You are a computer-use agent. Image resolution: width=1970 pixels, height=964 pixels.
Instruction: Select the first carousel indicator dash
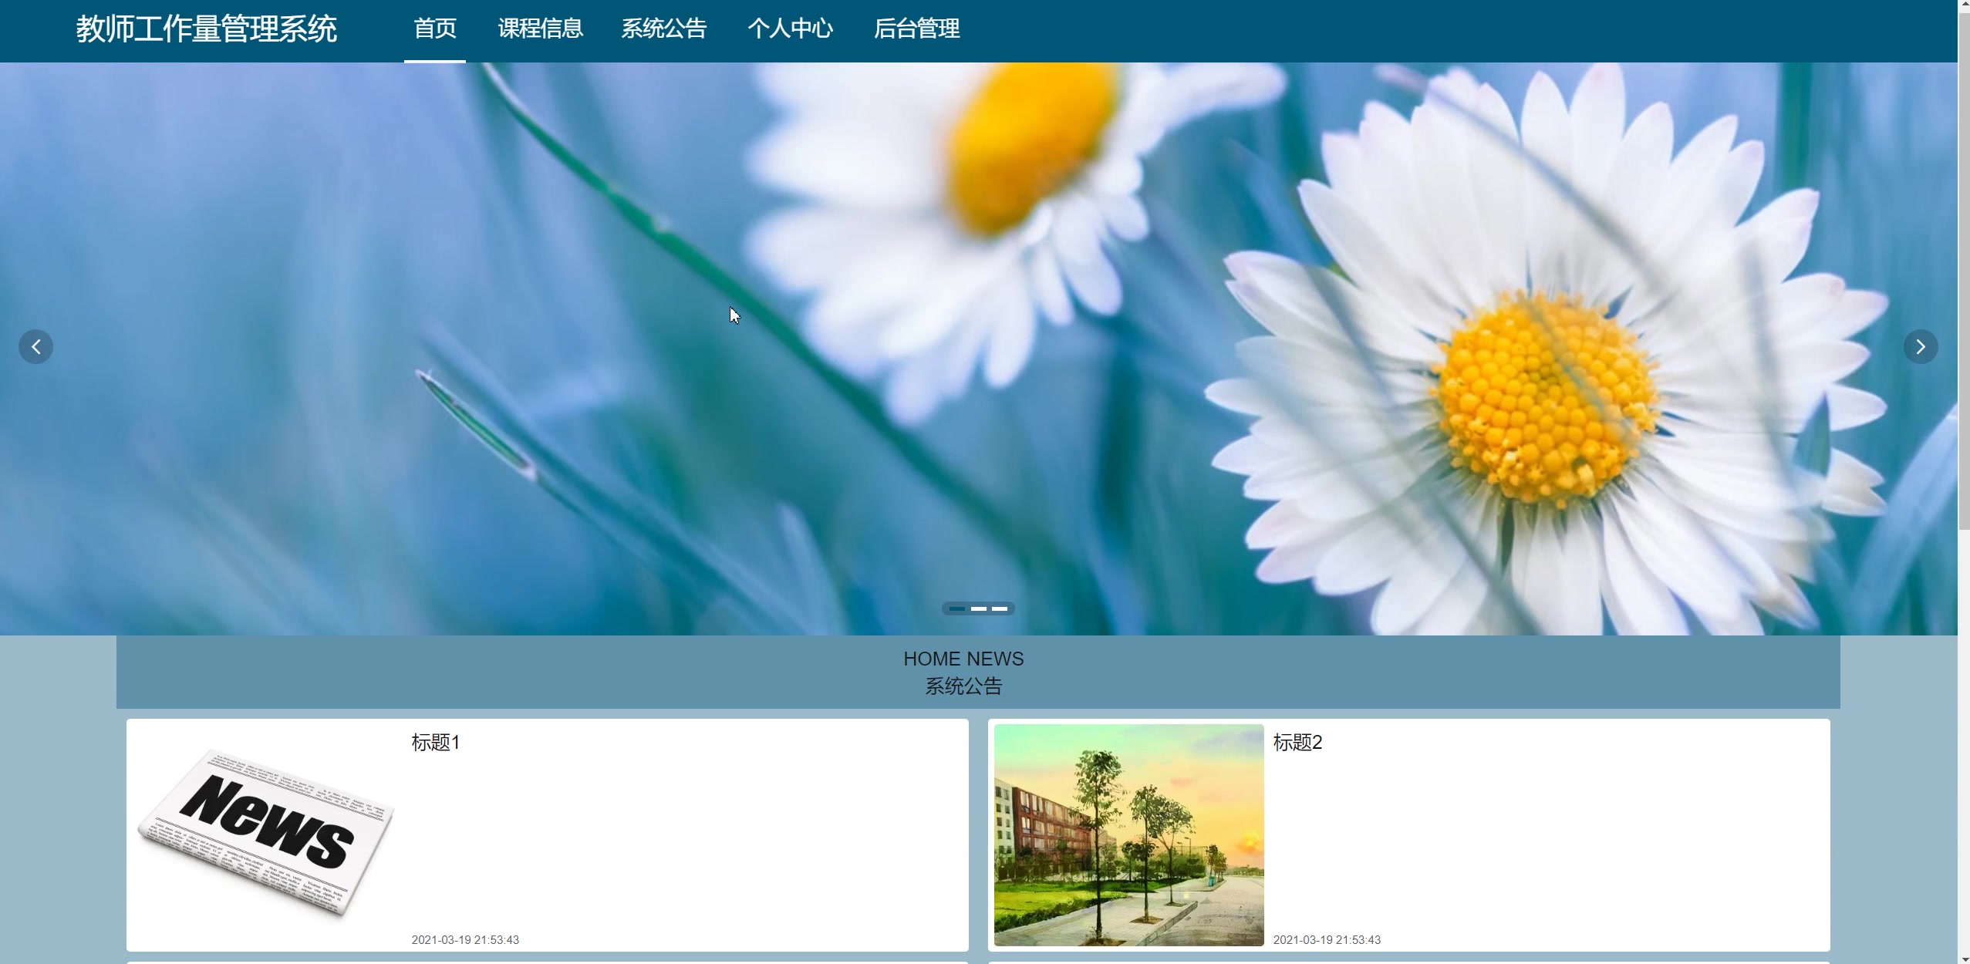(956, 608)
